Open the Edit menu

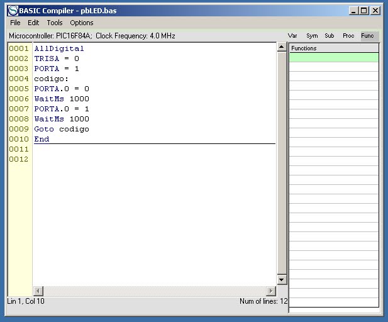coord(33,23)
